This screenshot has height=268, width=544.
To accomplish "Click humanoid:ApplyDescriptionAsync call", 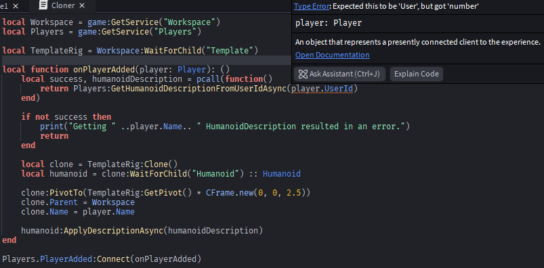I will 142,231.
